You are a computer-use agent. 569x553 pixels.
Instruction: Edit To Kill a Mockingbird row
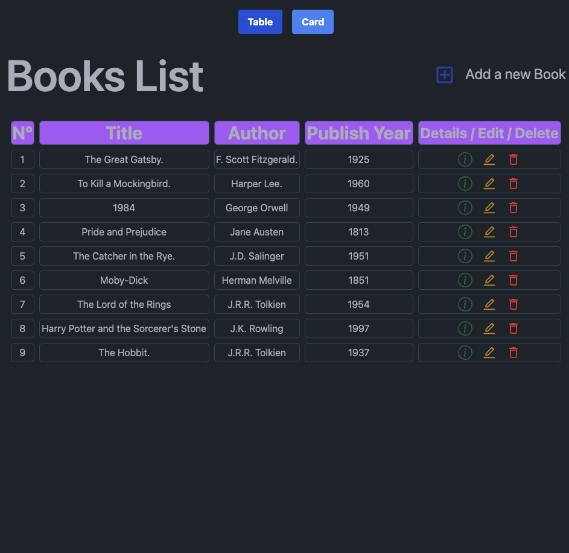coord(489,184)
